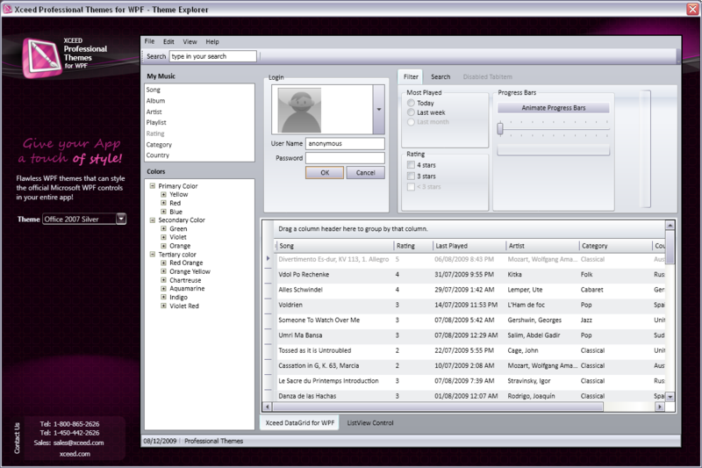Sort by the Last Played column header
The image size is (702, 468).
(x=469, y=246)
